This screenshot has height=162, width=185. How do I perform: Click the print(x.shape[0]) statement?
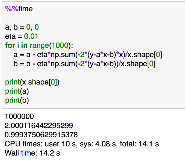coord(32,82)
